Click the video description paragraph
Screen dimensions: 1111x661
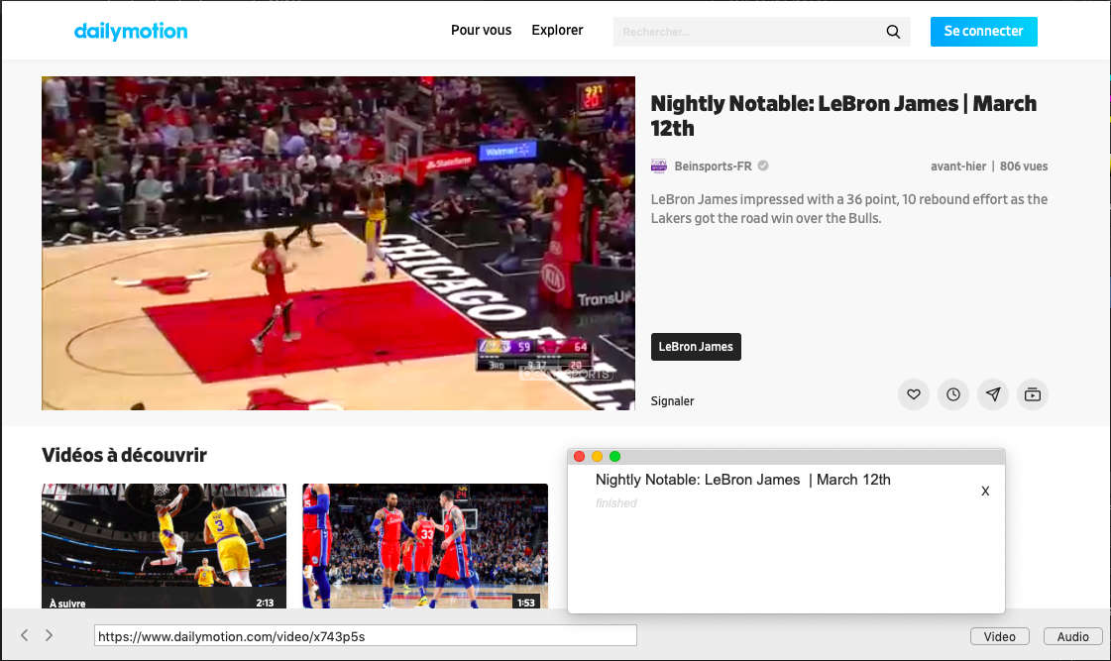pos(848,209)
